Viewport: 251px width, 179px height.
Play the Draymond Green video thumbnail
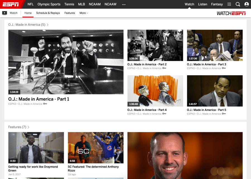(36, 148)
